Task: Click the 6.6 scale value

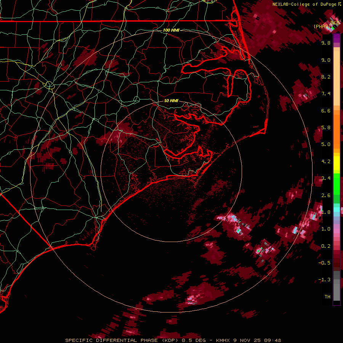Action: [x=326, y=111]
